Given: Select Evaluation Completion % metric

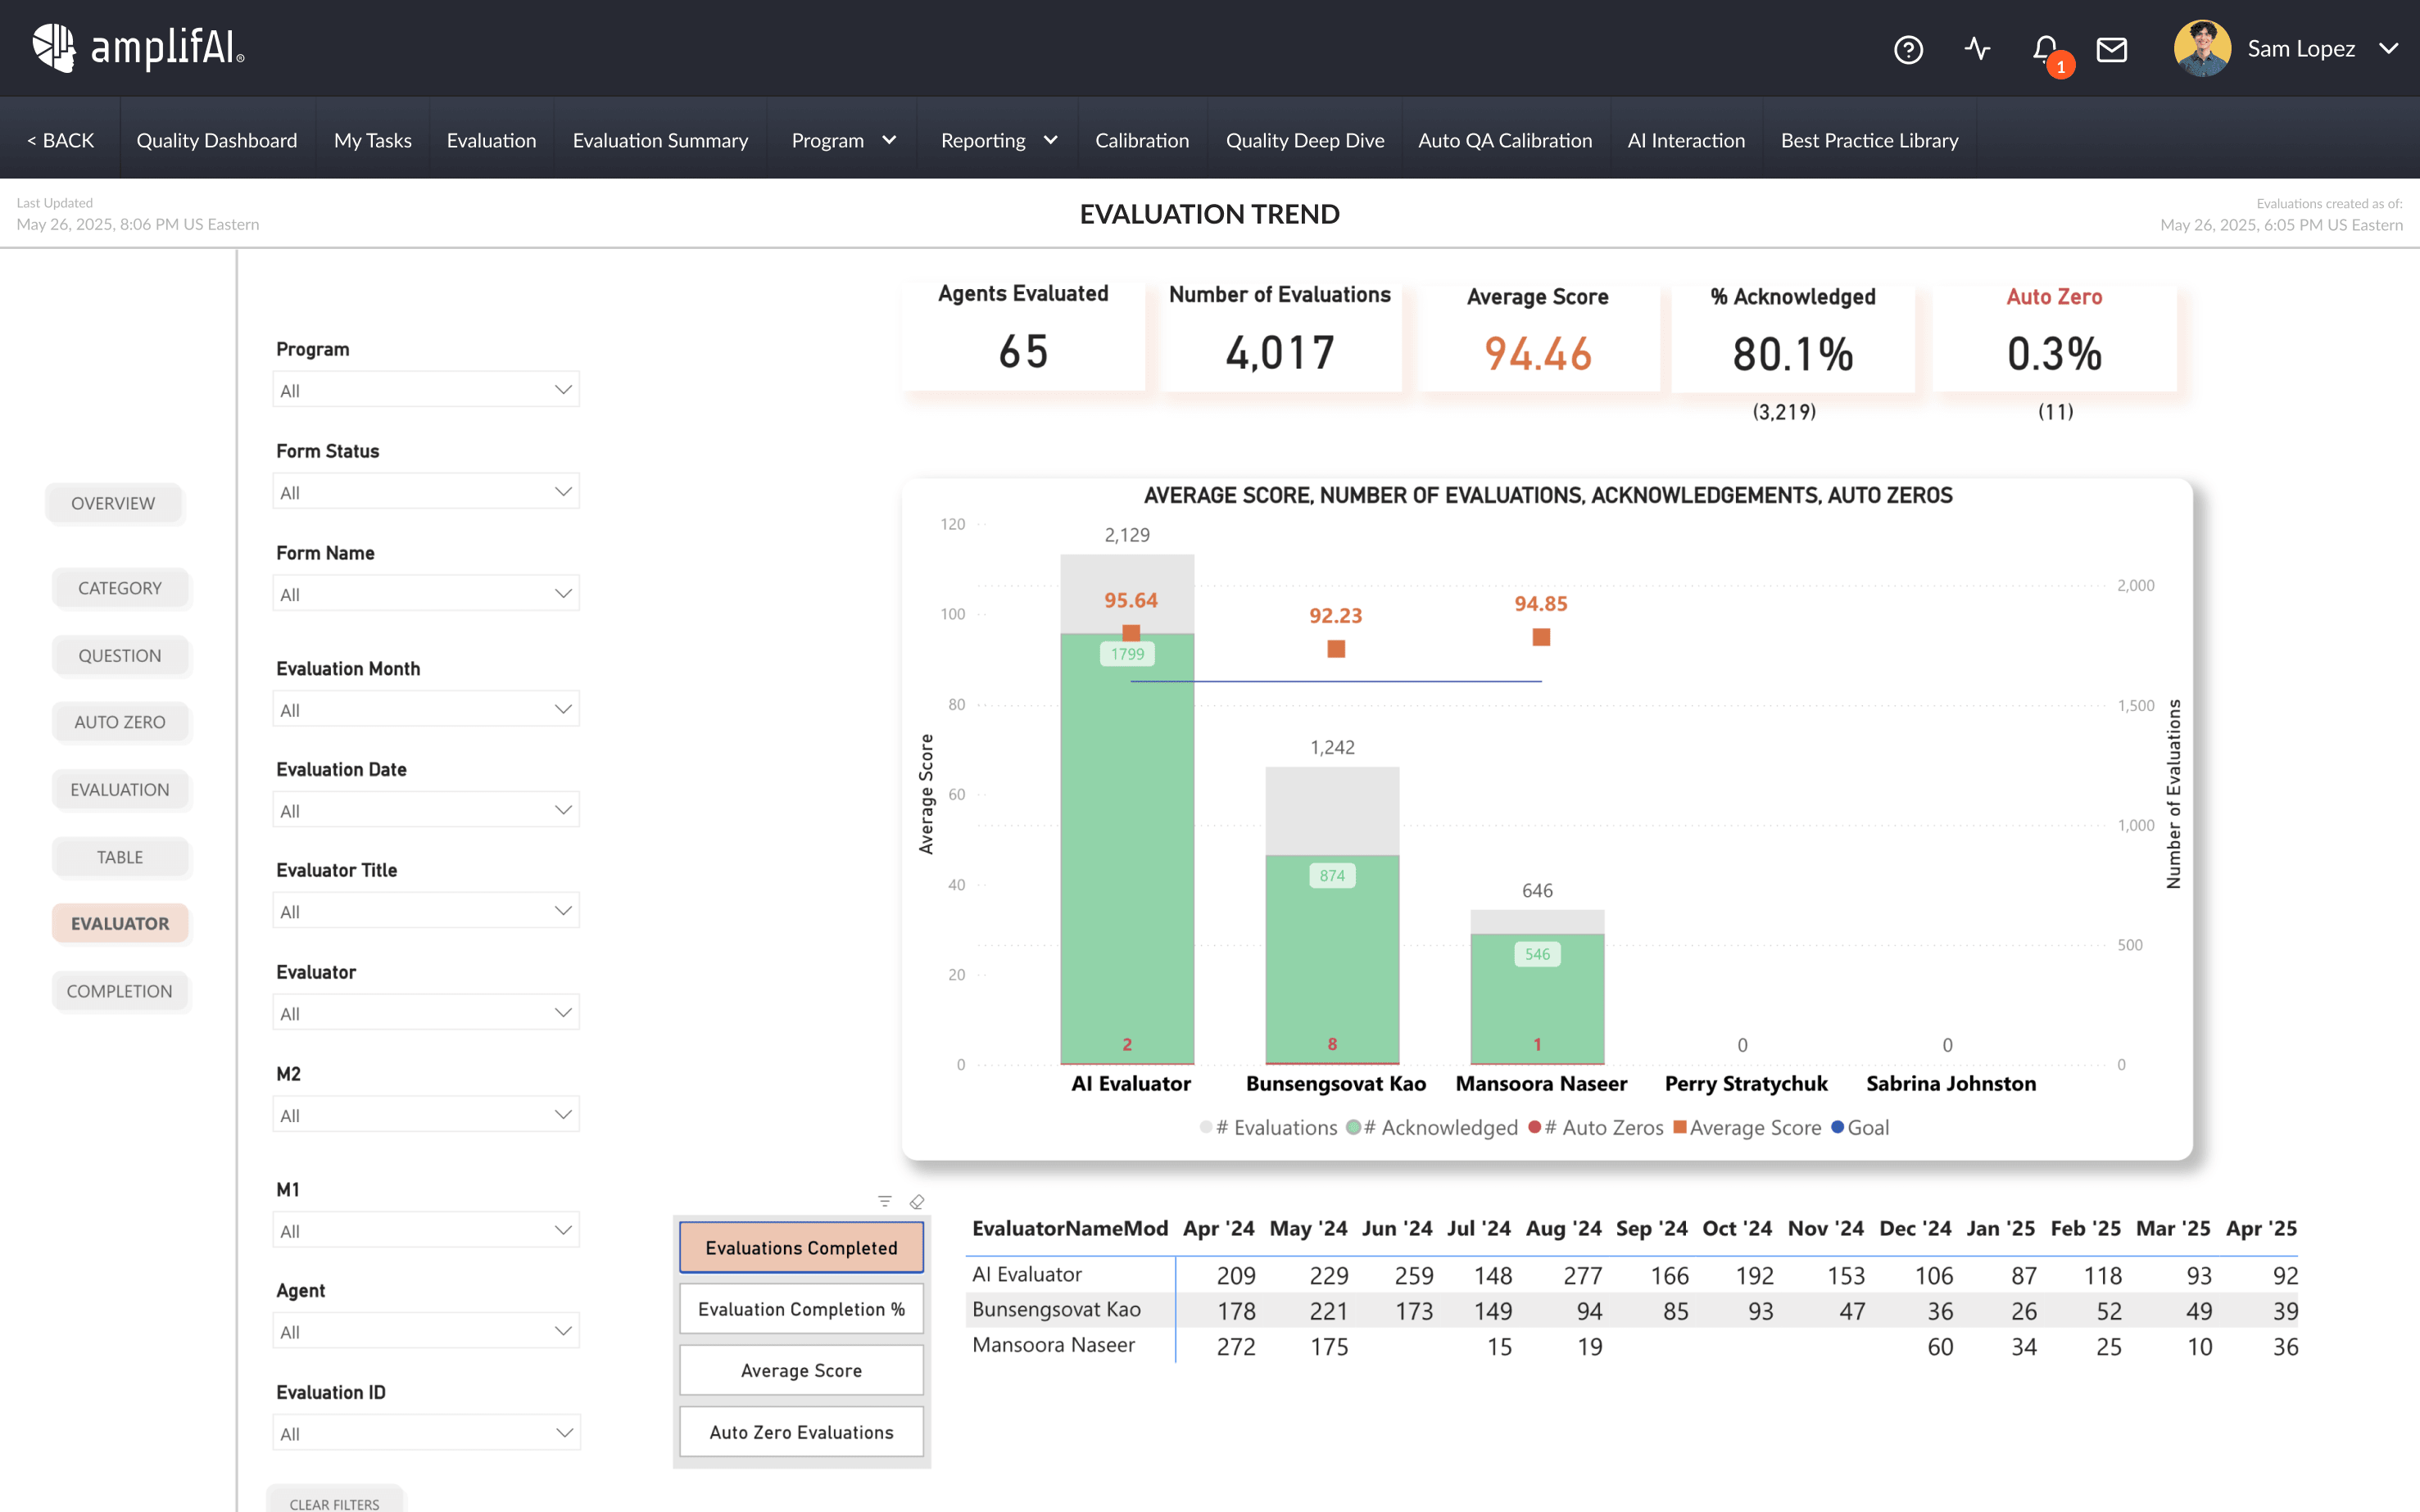Looking at the screenshot, I should click(x=801, y=1309).
